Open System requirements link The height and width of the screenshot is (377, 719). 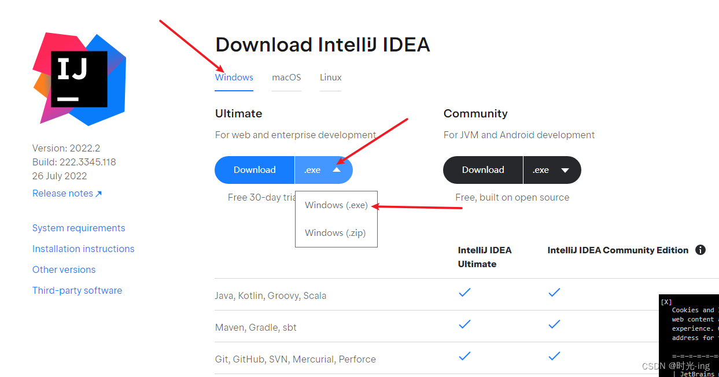pos(79,228)
